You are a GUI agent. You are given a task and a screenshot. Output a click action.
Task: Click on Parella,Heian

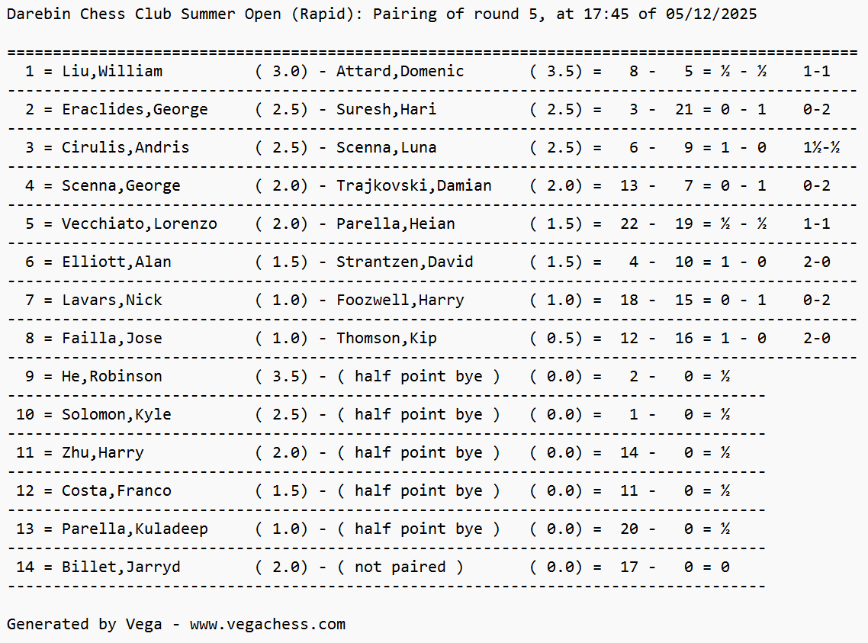click(395, 224)
